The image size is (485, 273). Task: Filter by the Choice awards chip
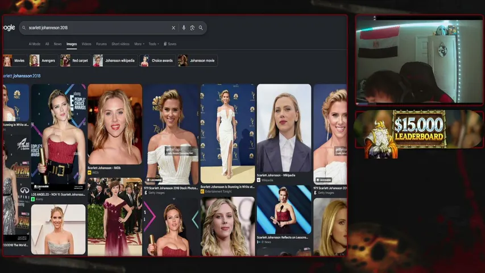click(x=157, y=61)
